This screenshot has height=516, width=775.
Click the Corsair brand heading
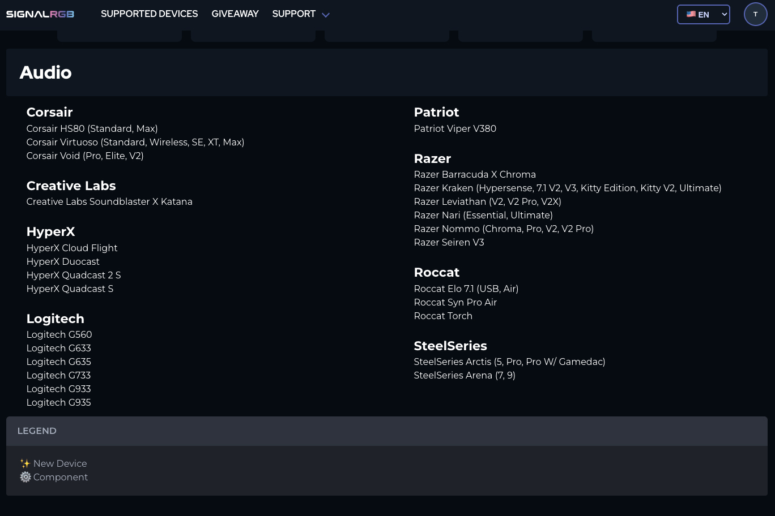pyautogui.click(x=50, y=112)
